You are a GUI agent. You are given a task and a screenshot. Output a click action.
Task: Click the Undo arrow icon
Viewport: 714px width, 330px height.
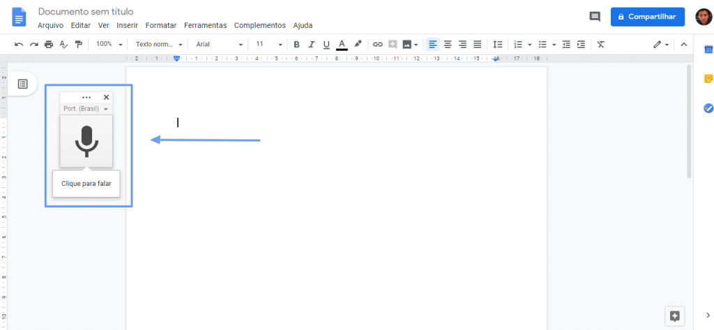(x=19, y=45)
